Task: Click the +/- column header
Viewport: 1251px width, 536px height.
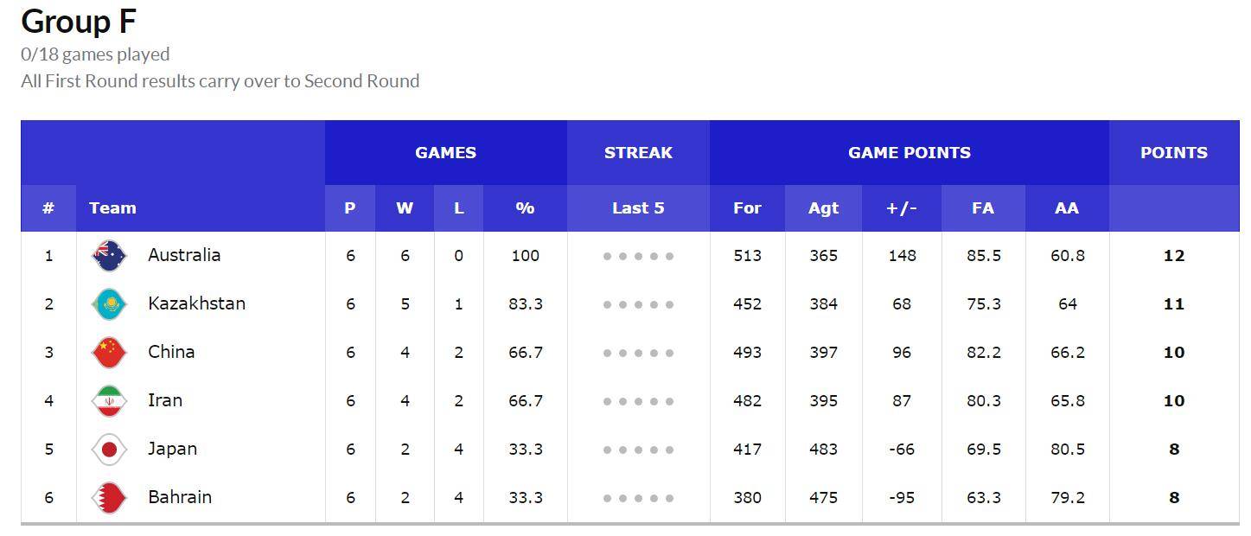Action: pyautogui.click(x=902, y=208)
